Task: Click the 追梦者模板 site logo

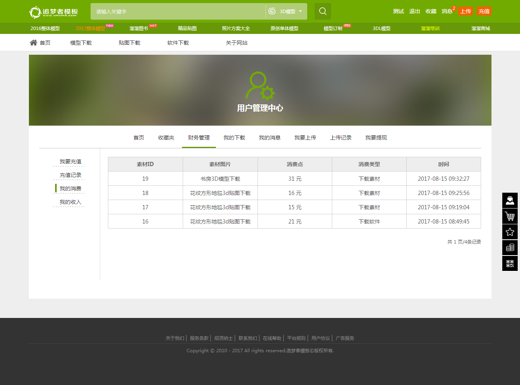Action: pyautogui.click(x=54, y=12)
